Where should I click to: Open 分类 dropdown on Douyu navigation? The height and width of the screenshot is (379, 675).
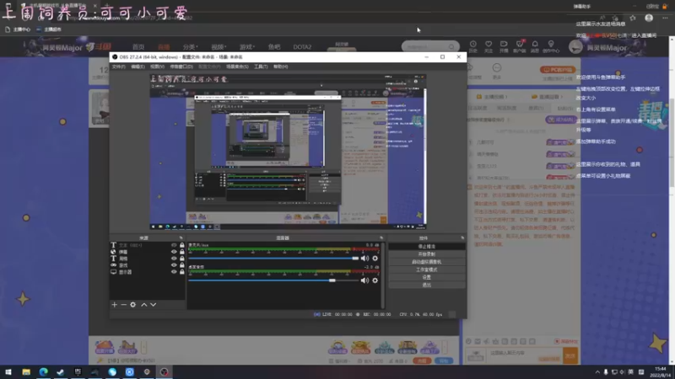tap(190, 47)
